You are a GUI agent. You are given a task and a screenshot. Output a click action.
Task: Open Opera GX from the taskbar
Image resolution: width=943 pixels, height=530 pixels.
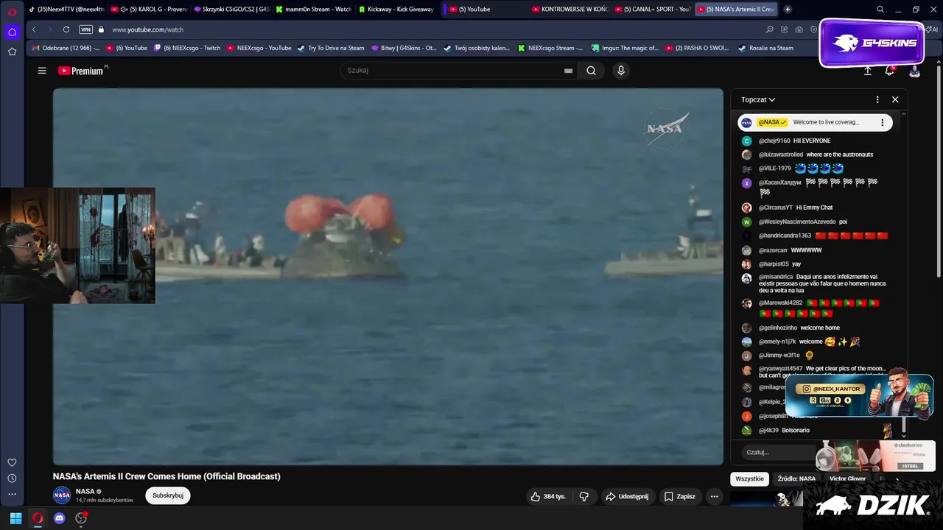tap(38, 518)
